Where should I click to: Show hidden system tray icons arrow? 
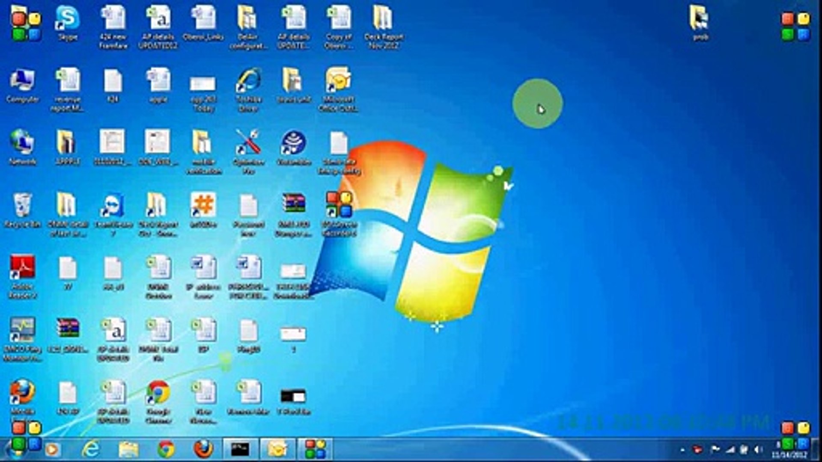[682, 450]
